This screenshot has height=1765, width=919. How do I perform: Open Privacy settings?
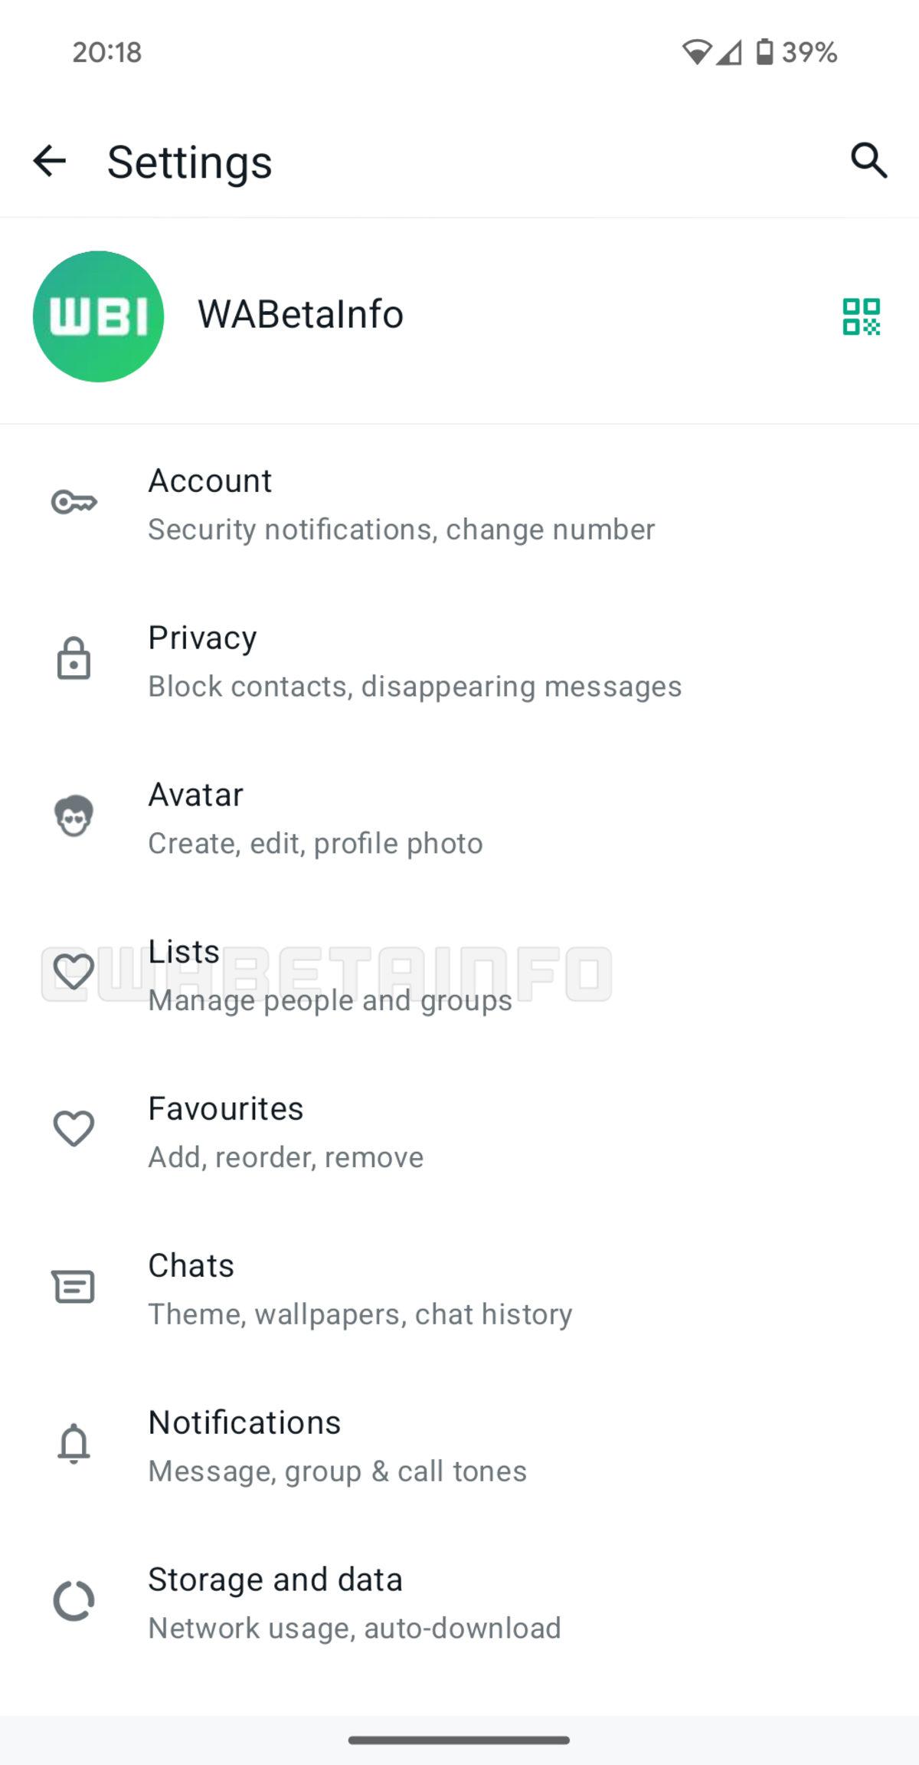click(414, 661)
